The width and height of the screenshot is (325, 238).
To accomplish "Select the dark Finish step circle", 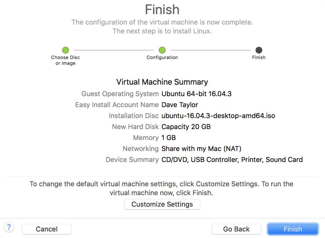I will click(x=259, y=50).
